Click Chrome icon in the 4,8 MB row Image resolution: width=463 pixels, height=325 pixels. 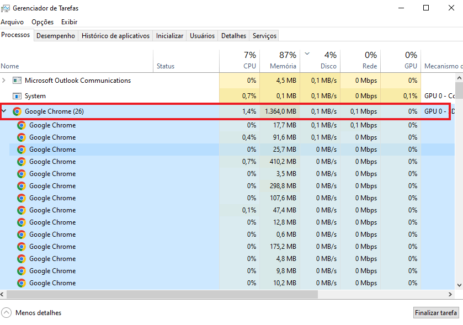(22, 259)
